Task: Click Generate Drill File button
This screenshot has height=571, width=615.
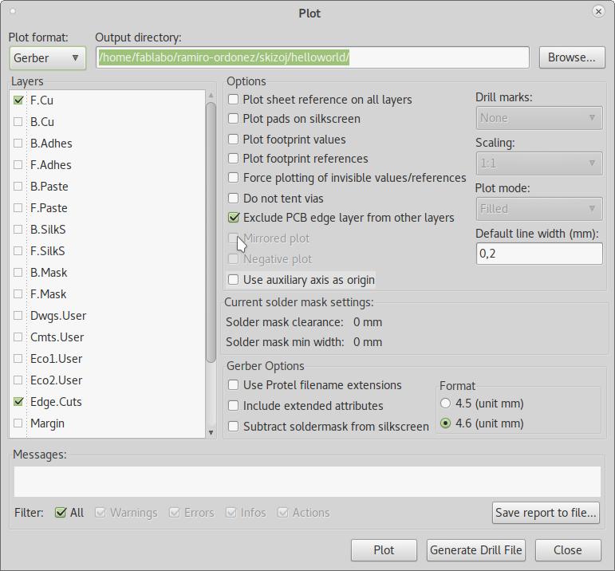Action: 475,550
